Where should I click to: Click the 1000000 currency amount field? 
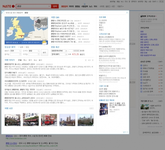click(x=74, y=51)
